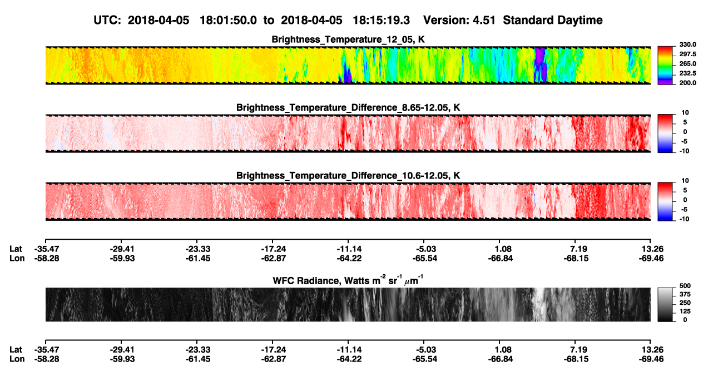Click the '375' label on the WFC colorbar

pyautogui.click(x=685, y=294)
